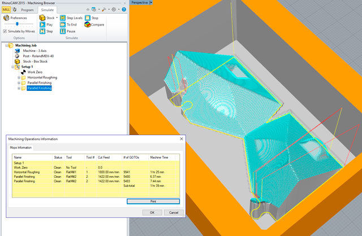This screenshot has width=362, height=236.
Task: Click the Stop simulation icon
Action: 88,18
